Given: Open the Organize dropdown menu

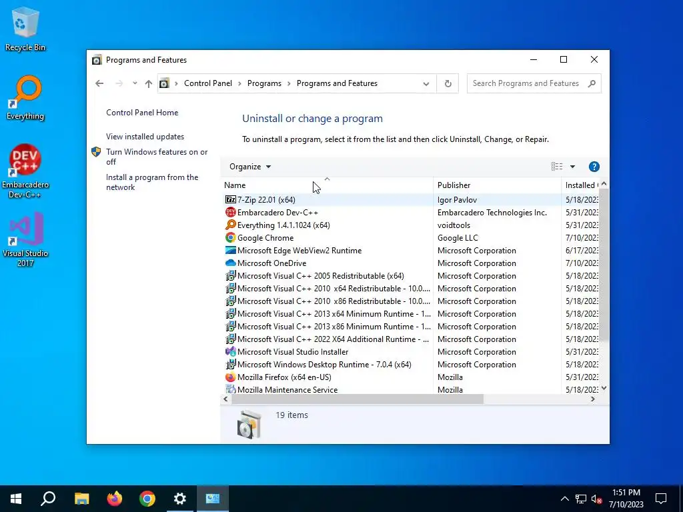Looking at the screenshot, I should (x=250, y=167).
